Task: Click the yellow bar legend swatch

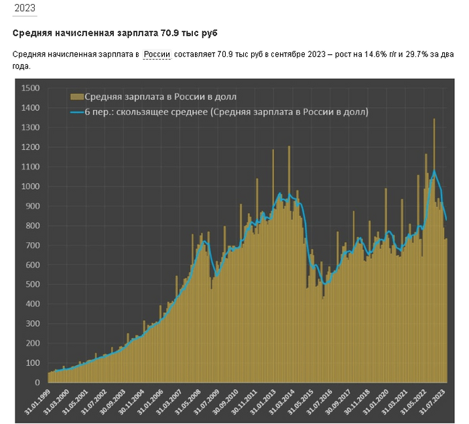Action: point(78,98)
